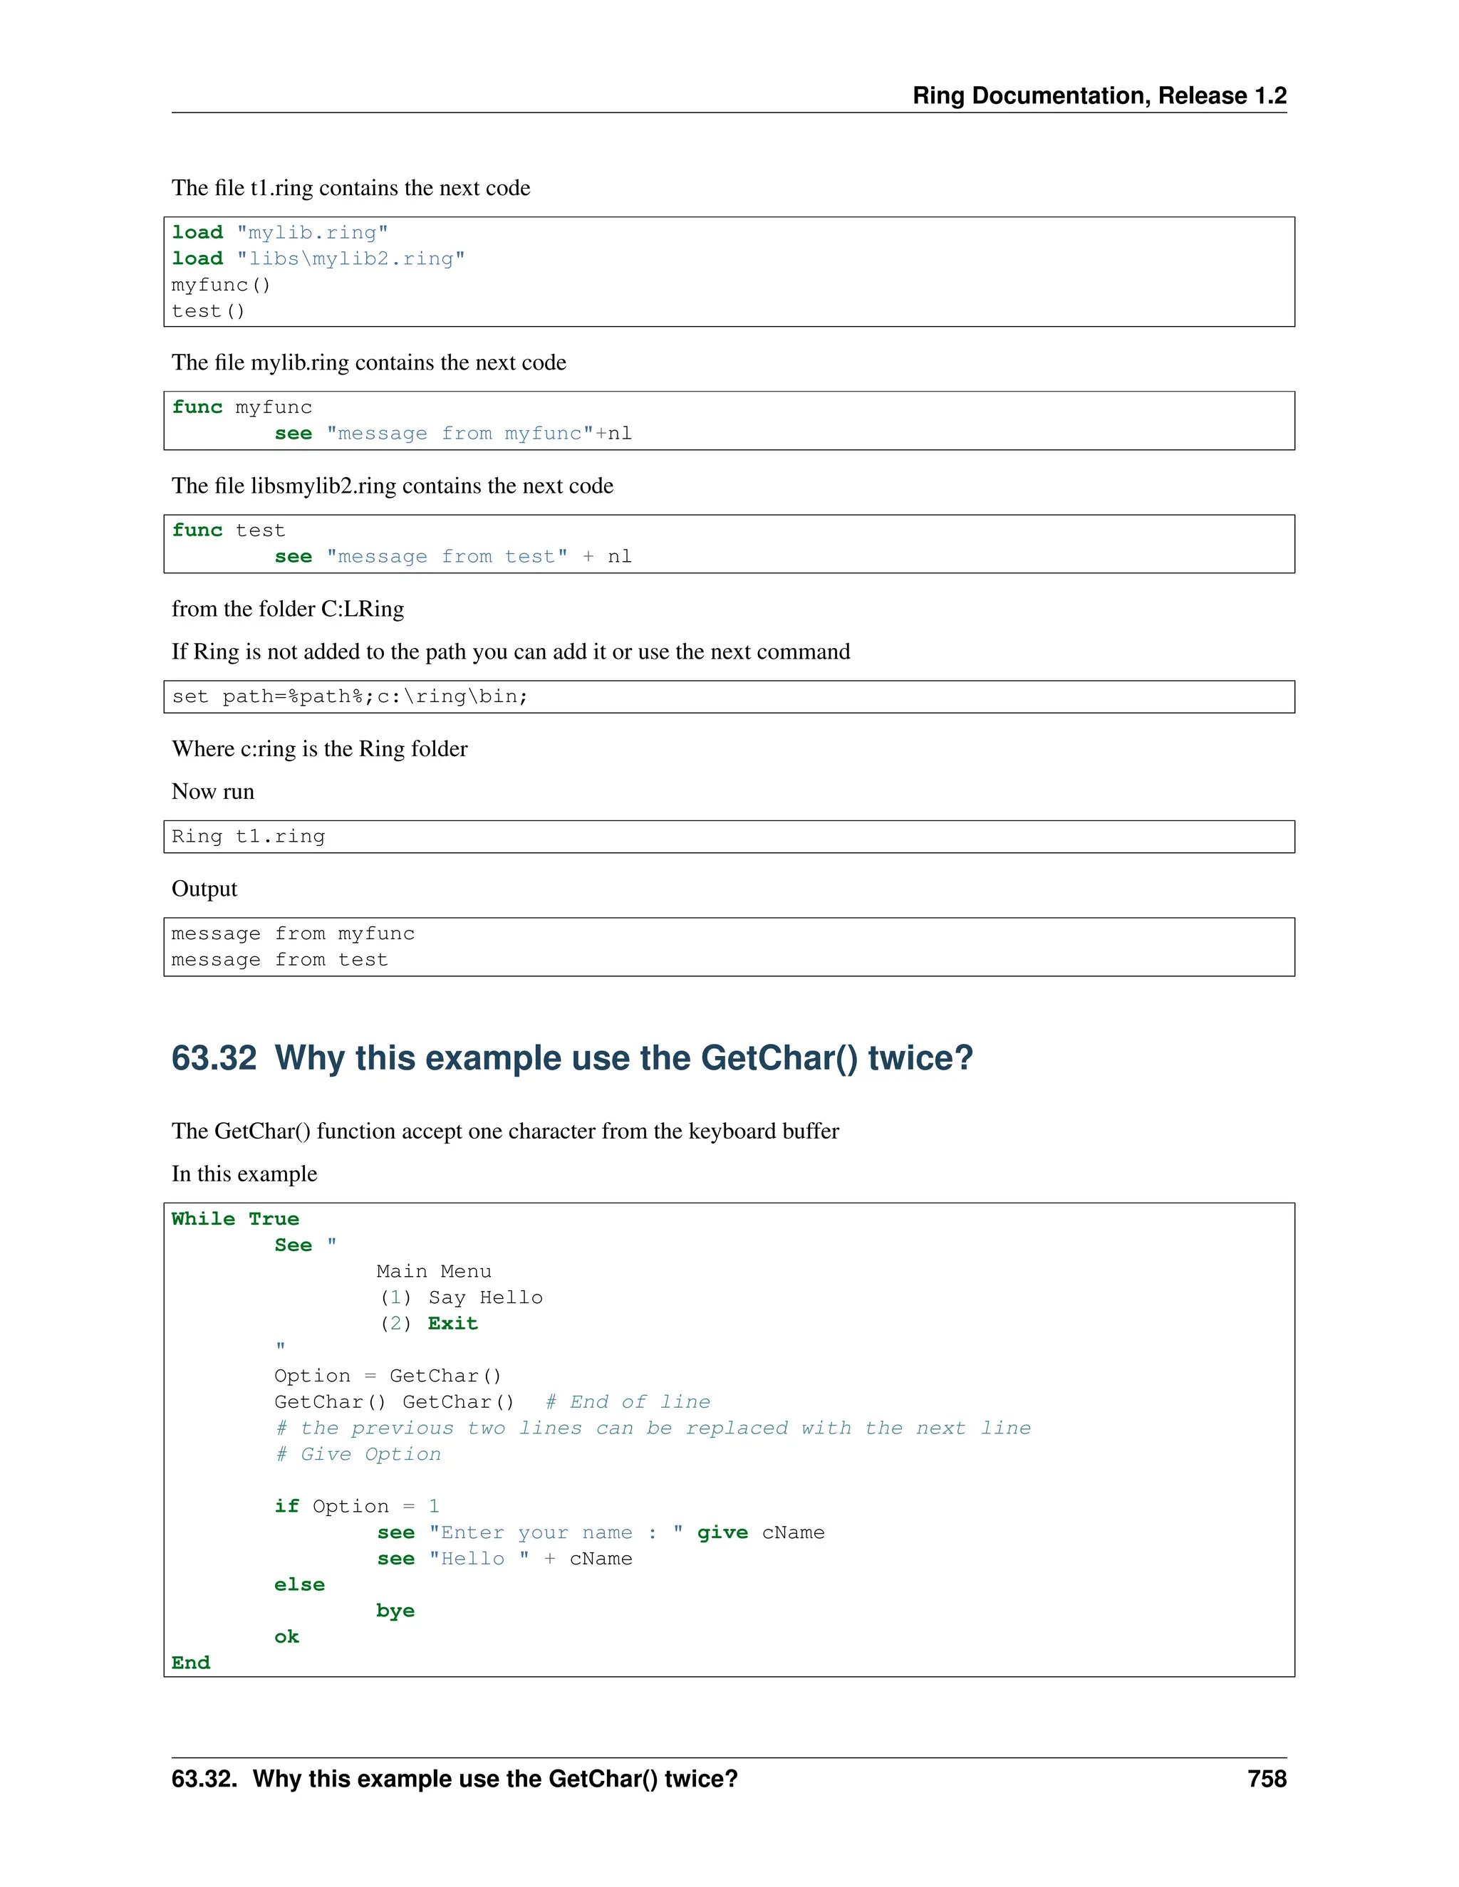This screenshot has width=1459, height=1887.
Task: Click the func test definition line
Action: 228,530
